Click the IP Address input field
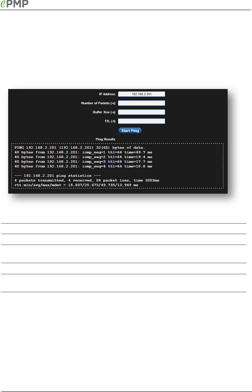The height and width of the screenshot is (392, 252). (x=141, y=94)
